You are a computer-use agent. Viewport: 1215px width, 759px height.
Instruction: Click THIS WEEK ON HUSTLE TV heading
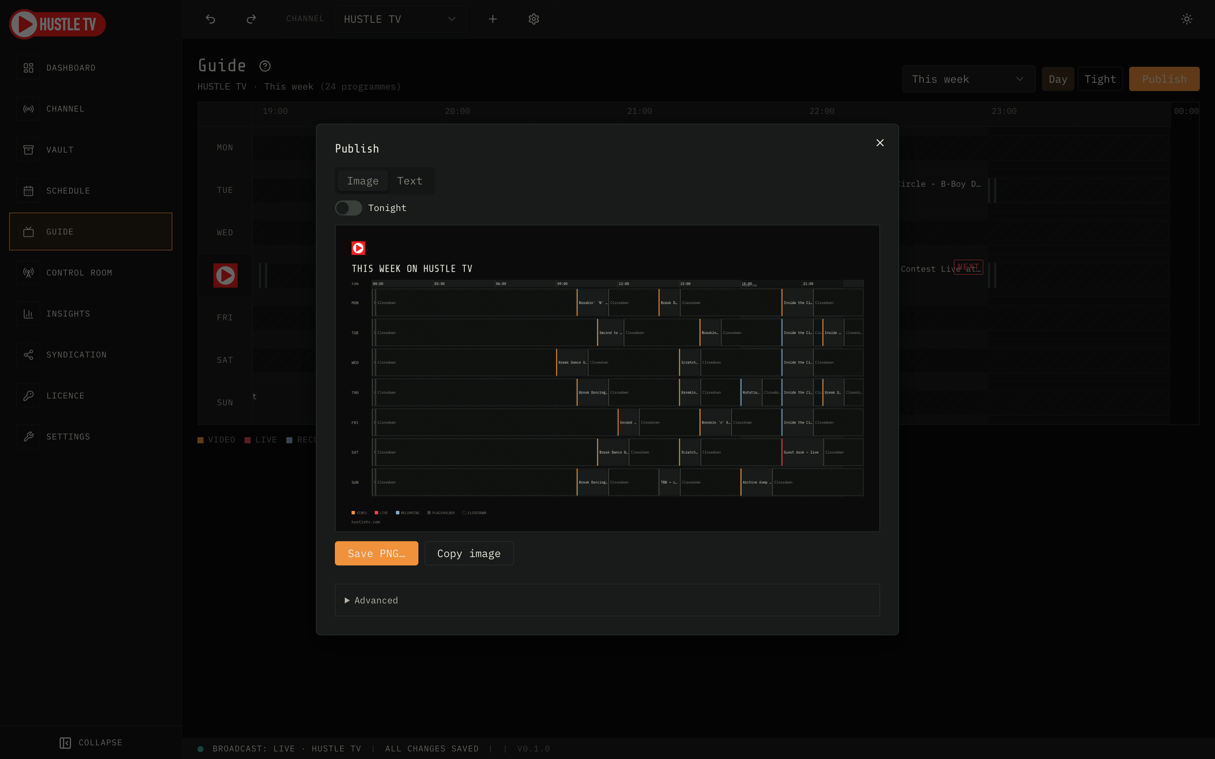coord(412,269)
